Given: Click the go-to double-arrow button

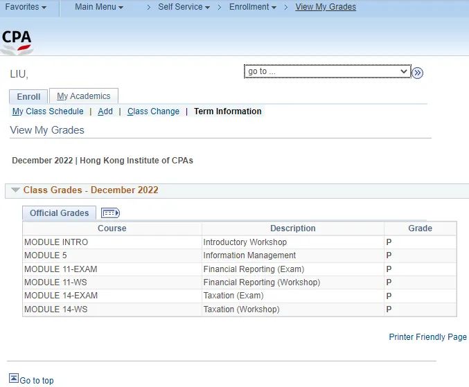Looking at the screenshot, I should click(x=418, y=73).
